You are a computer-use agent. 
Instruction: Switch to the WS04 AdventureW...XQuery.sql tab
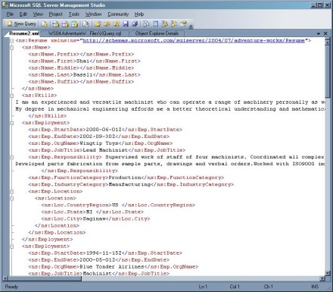tap(85, 33)
